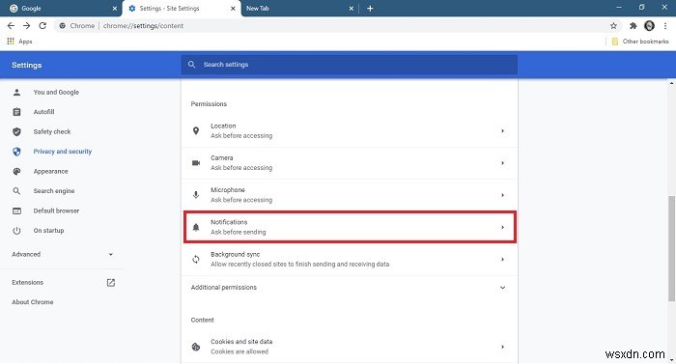Close the New Tab tab
This screenshot has width=676, height=364.
(351, 8)
